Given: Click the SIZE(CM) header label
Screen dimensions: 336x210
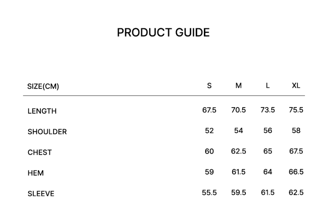Looking at the screenshot, I should pyautogui.click(x=43, y=86).
